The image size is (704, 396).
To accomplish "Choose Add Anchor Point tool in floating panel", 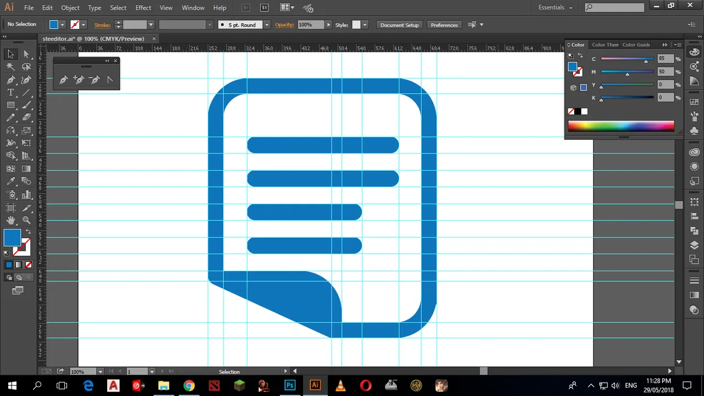I will coord(78,80).
